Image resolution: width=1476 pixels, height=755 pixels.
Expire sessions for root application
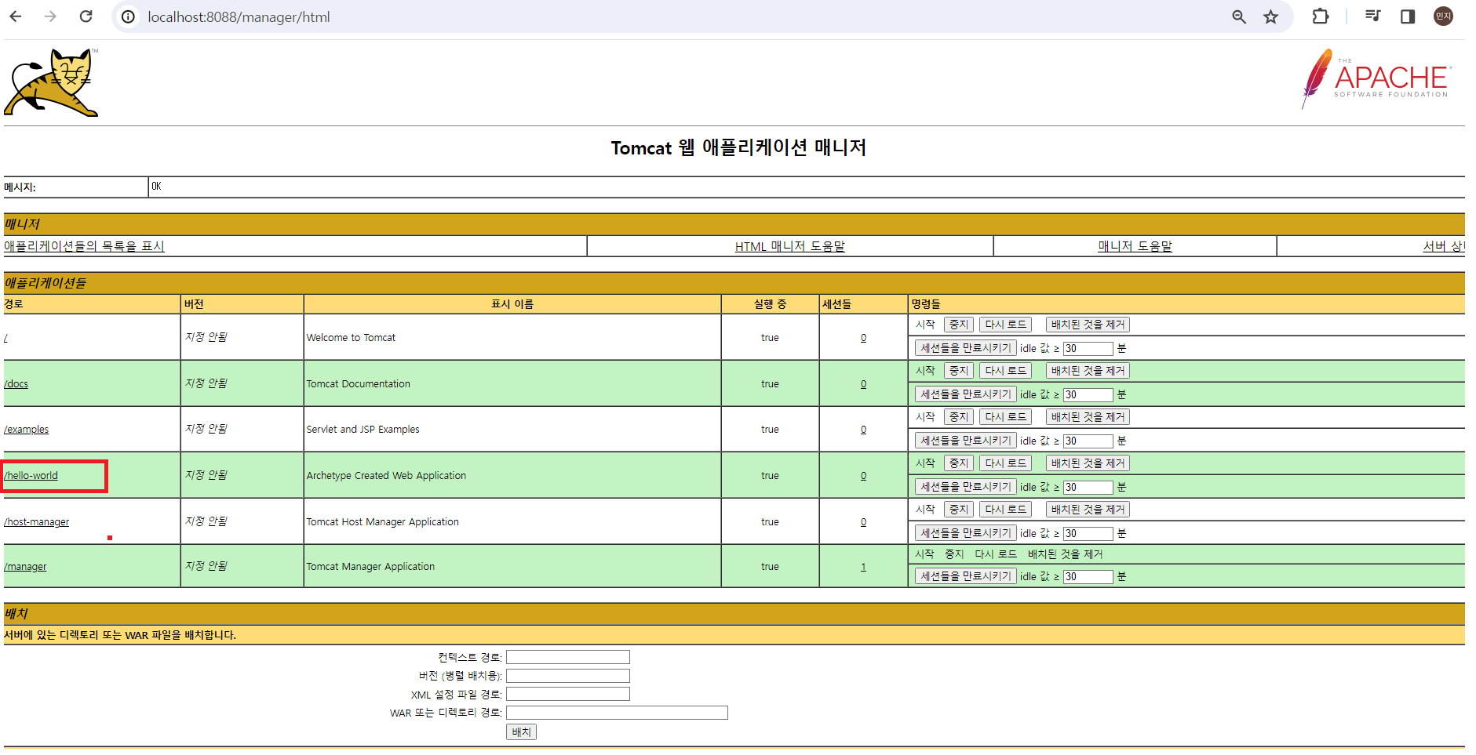point(965,348)
